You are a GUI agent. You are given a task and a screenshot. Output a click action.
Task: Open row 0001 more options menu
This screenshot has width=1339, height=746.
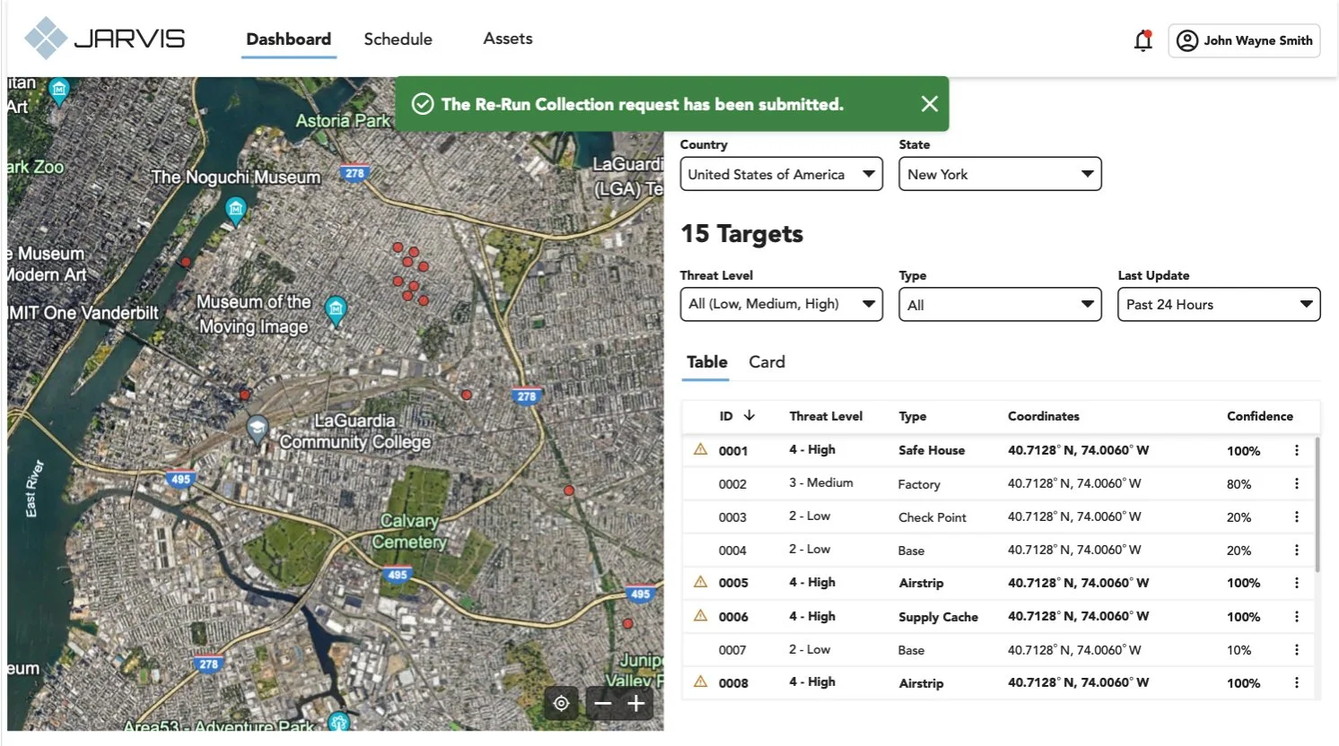(x=1296, y=450)
